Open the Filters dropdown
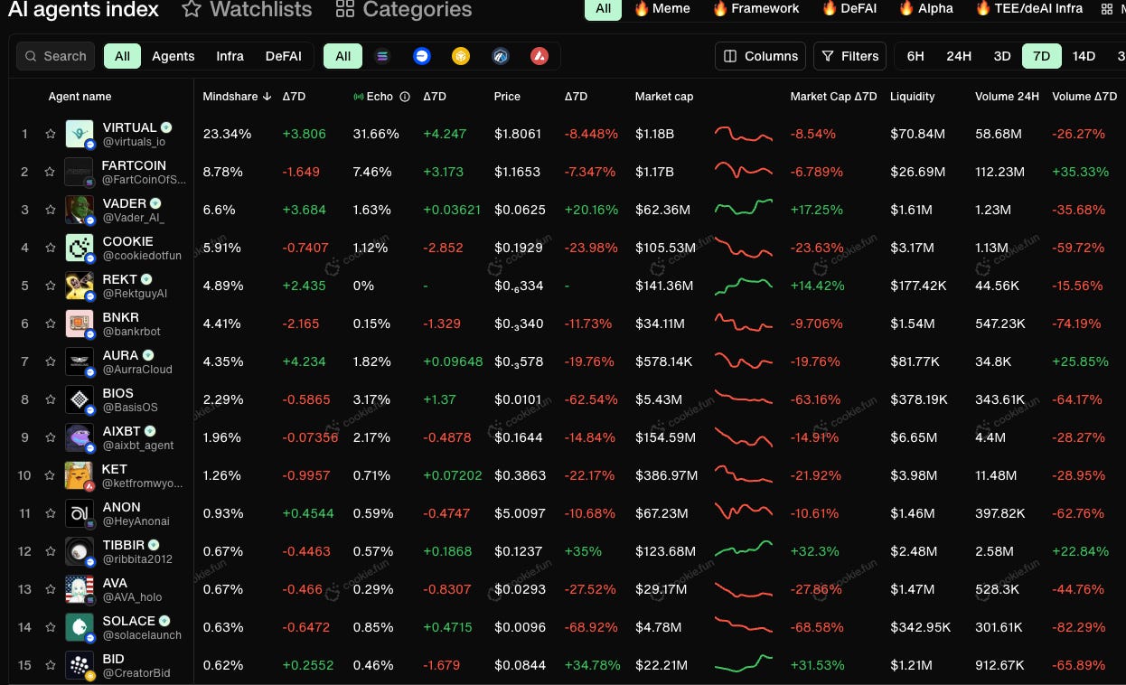Image resolution: width=1126 pixels, height=685 pixels. pyautogui.click(x=849, y=56)
